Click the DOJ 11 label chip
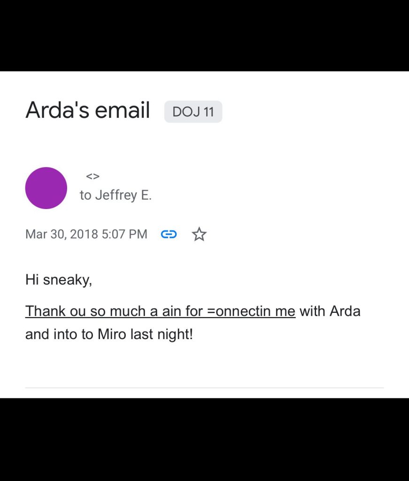 193,112
